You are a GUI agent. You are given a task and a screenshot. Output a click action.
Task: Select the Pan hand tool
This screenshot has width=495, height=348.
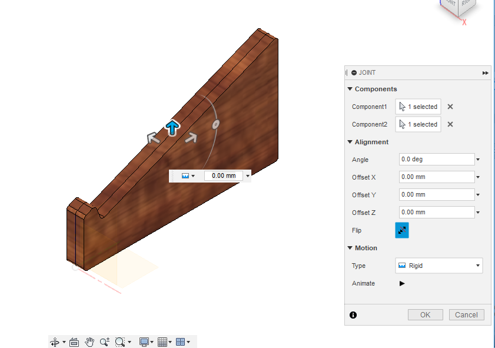point(89,342)
